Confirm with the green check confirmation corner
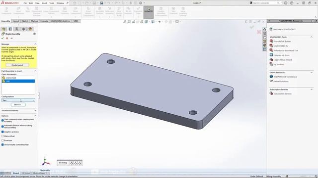 tap(252, 27)
